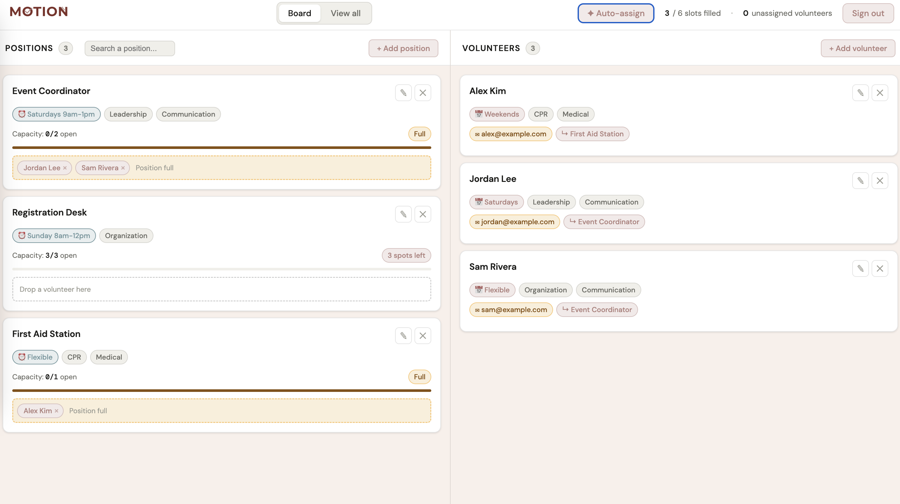The width and height of the screenshot is (900, 504).
Task: Delete the First Aid Station position
Action: [423, 336]
